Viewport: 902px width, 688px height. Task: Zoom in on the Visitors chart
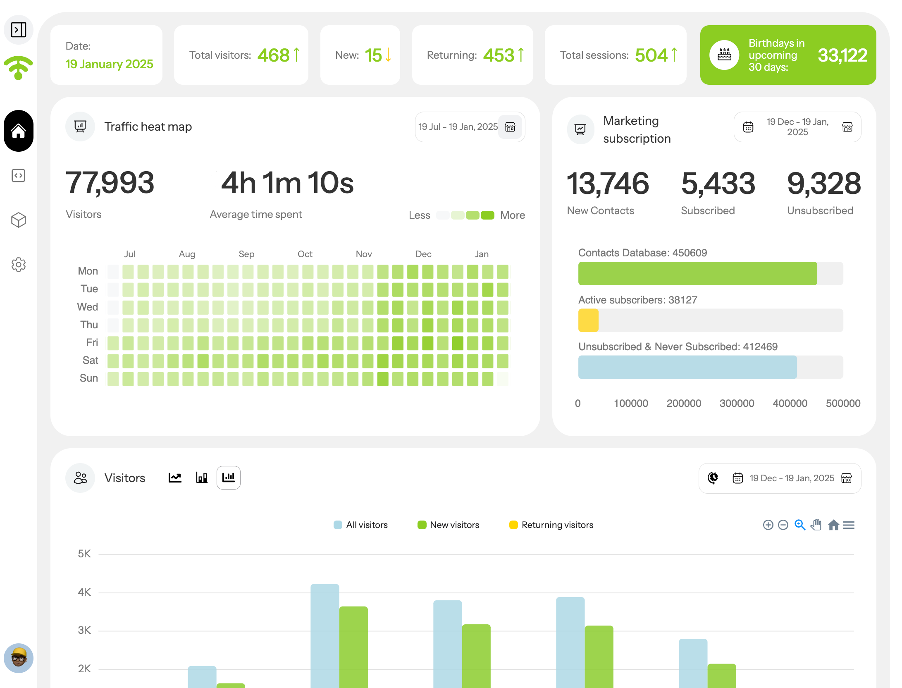tap(768, 525)
